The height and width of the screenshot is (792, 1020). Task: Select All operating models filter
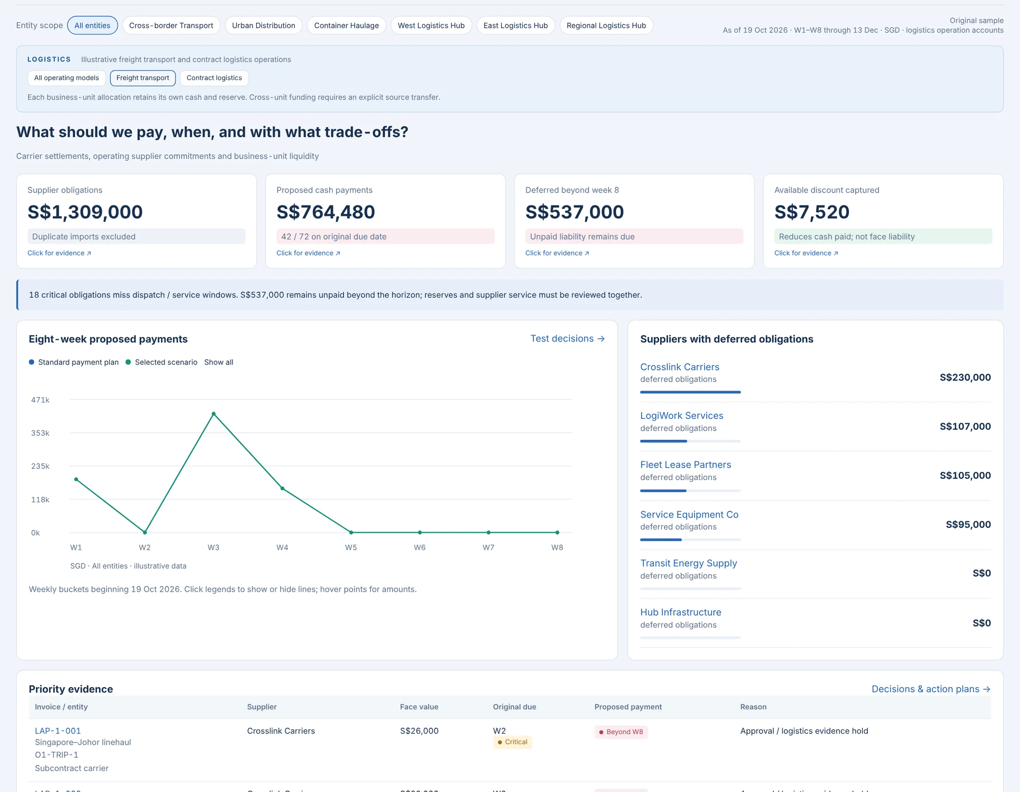[66, 78]
